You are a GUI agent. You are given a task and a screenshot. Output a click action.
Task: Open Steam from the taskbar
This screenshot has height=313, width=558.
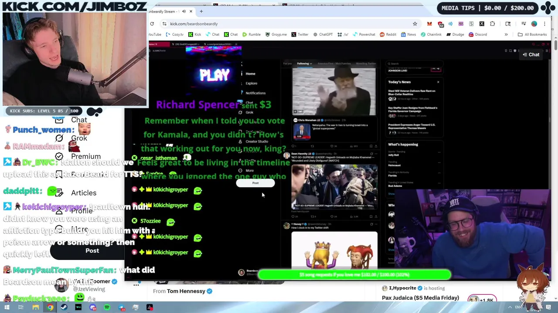(x=64, y=308)
